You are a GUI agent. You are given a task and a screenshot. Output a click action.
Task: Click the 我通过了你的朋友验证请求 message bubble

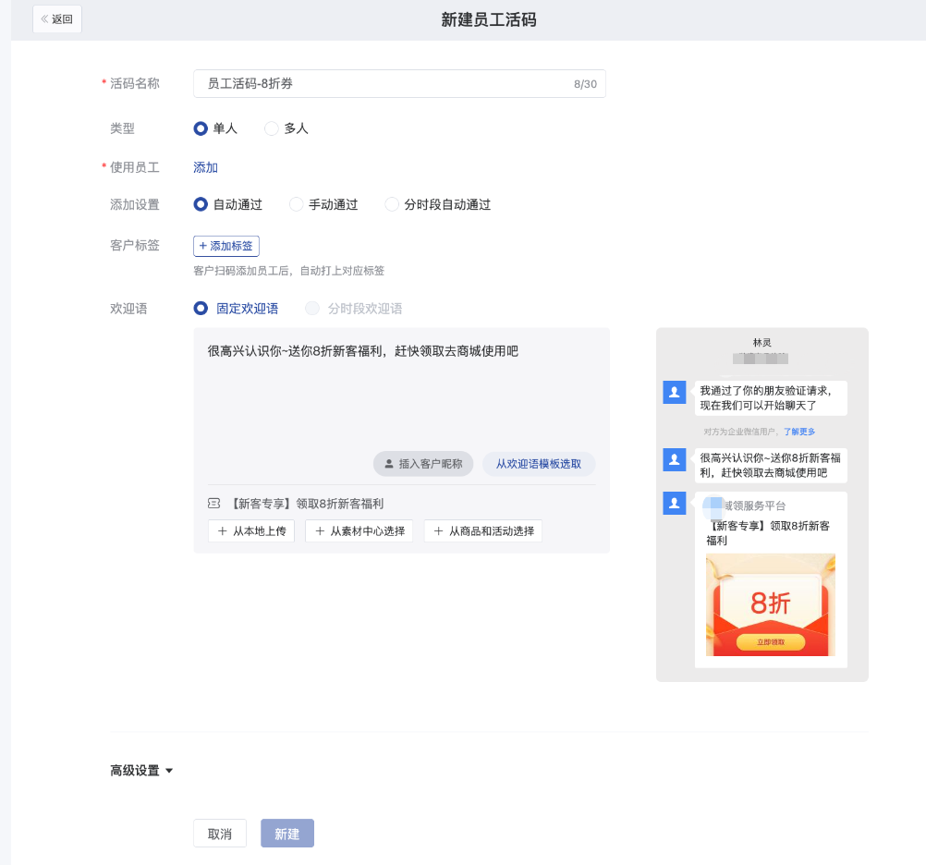(771, 398)
